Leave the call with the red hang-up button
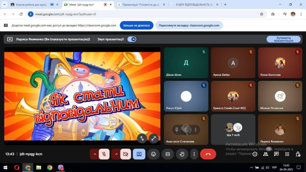306x172 pixels. coord(208,154)
